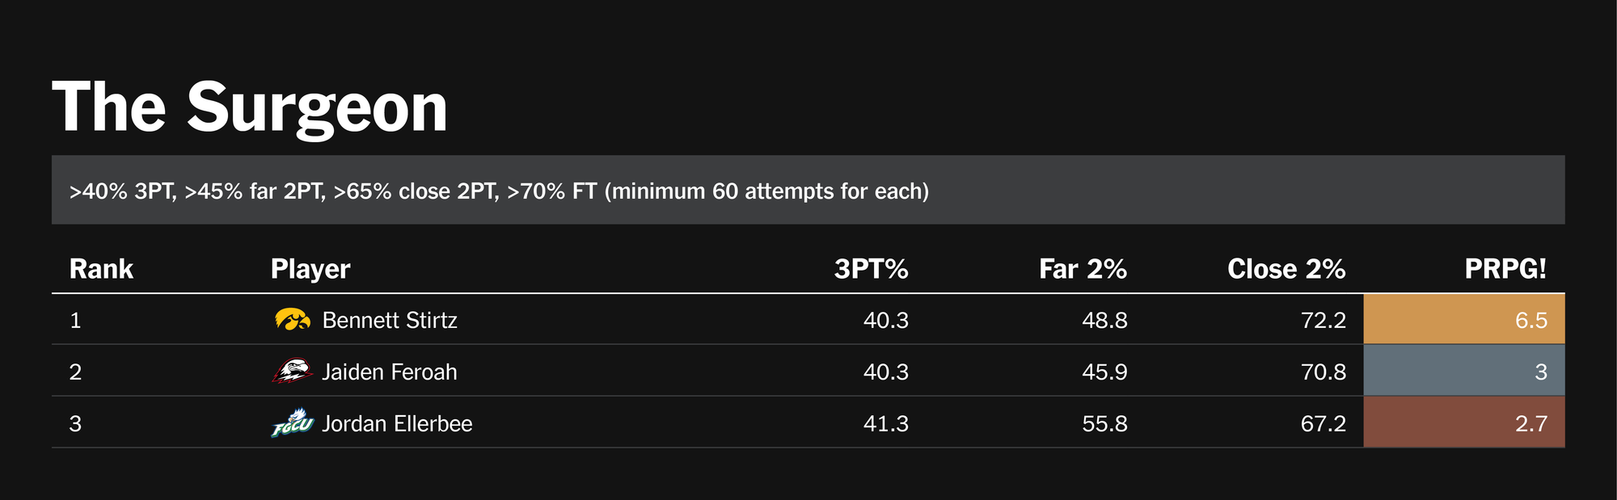Sort by the 3PT% column header
Screen dimensions: 1617x500
coord(871,269)
